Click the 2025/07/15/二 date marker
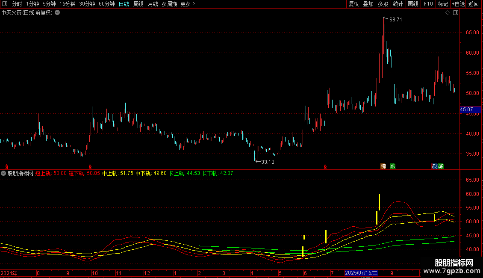 (361, 273)
